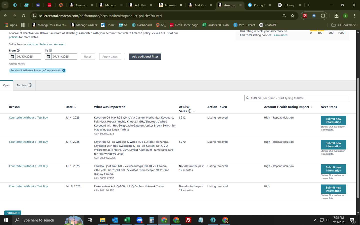Viewport: 360px width, 225px height.
Task: Open the D&H Home page bookmark
Action: pos(184,25)
